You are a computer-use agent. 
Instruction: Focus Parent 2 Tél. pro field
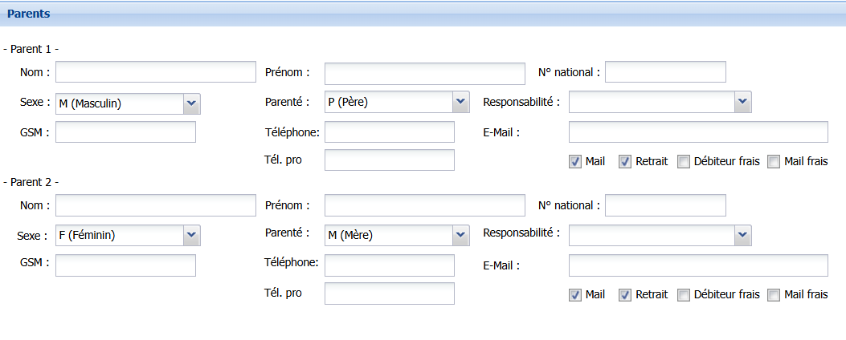tap(390, 293)
